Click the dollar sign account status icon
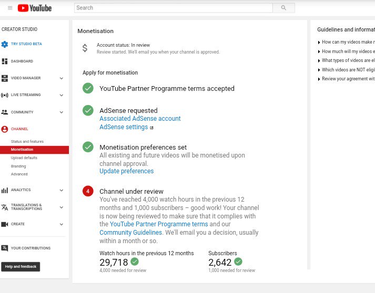 (85, 48)
